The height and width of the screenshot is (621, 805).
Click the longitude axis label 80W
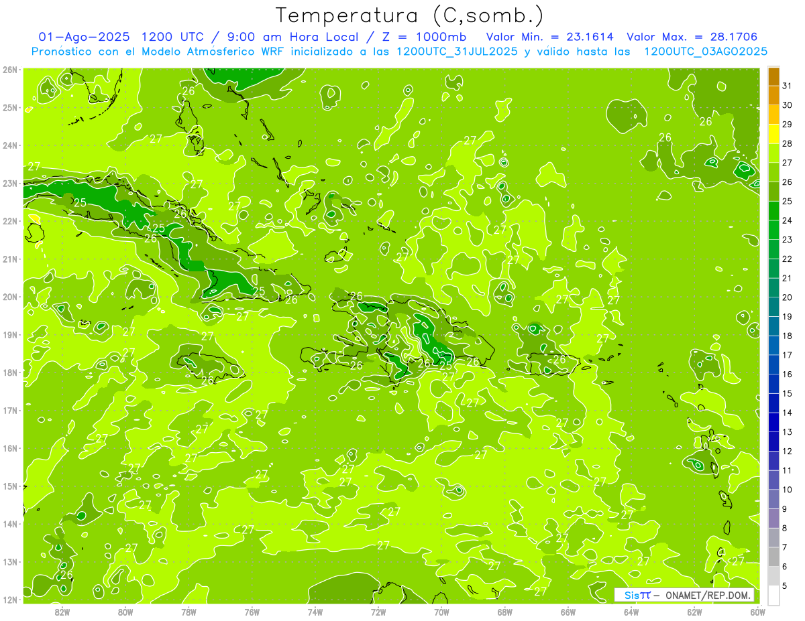click(x=125, y=612)
